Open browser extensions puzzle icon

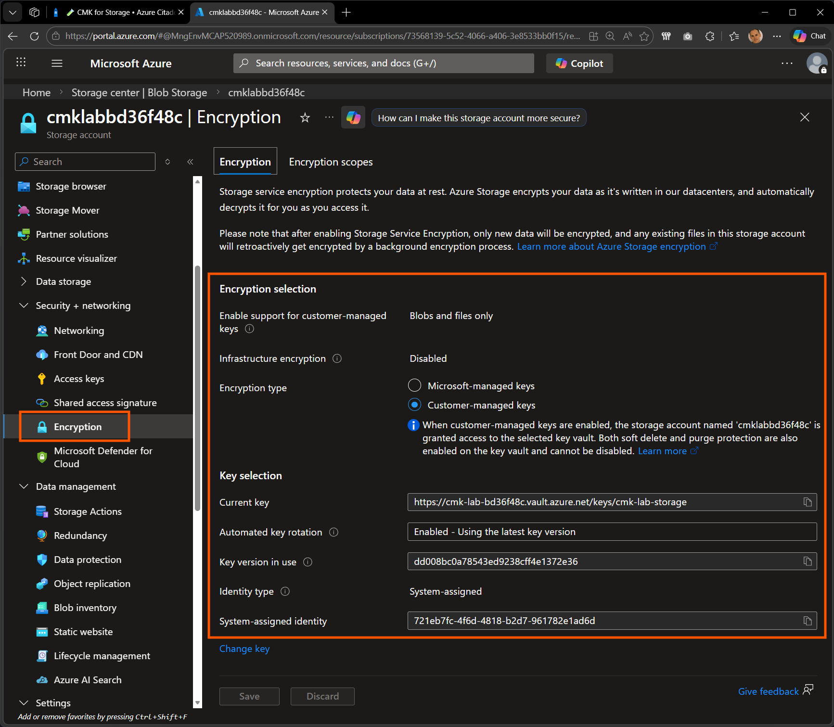pos(710,36)
